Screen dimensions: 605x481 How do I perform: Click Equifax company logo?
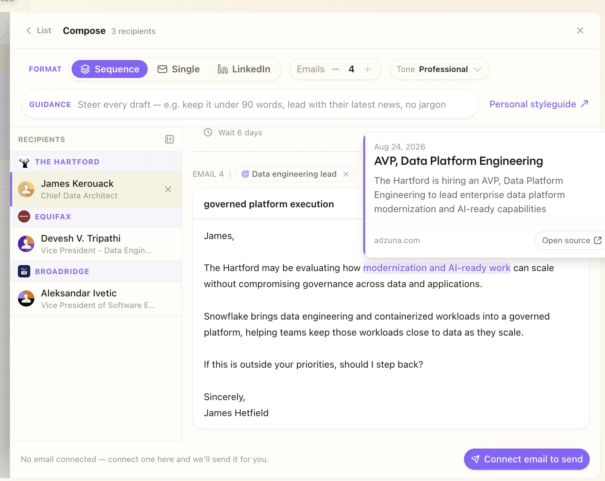pyautogui.click(x=24, y=217)
